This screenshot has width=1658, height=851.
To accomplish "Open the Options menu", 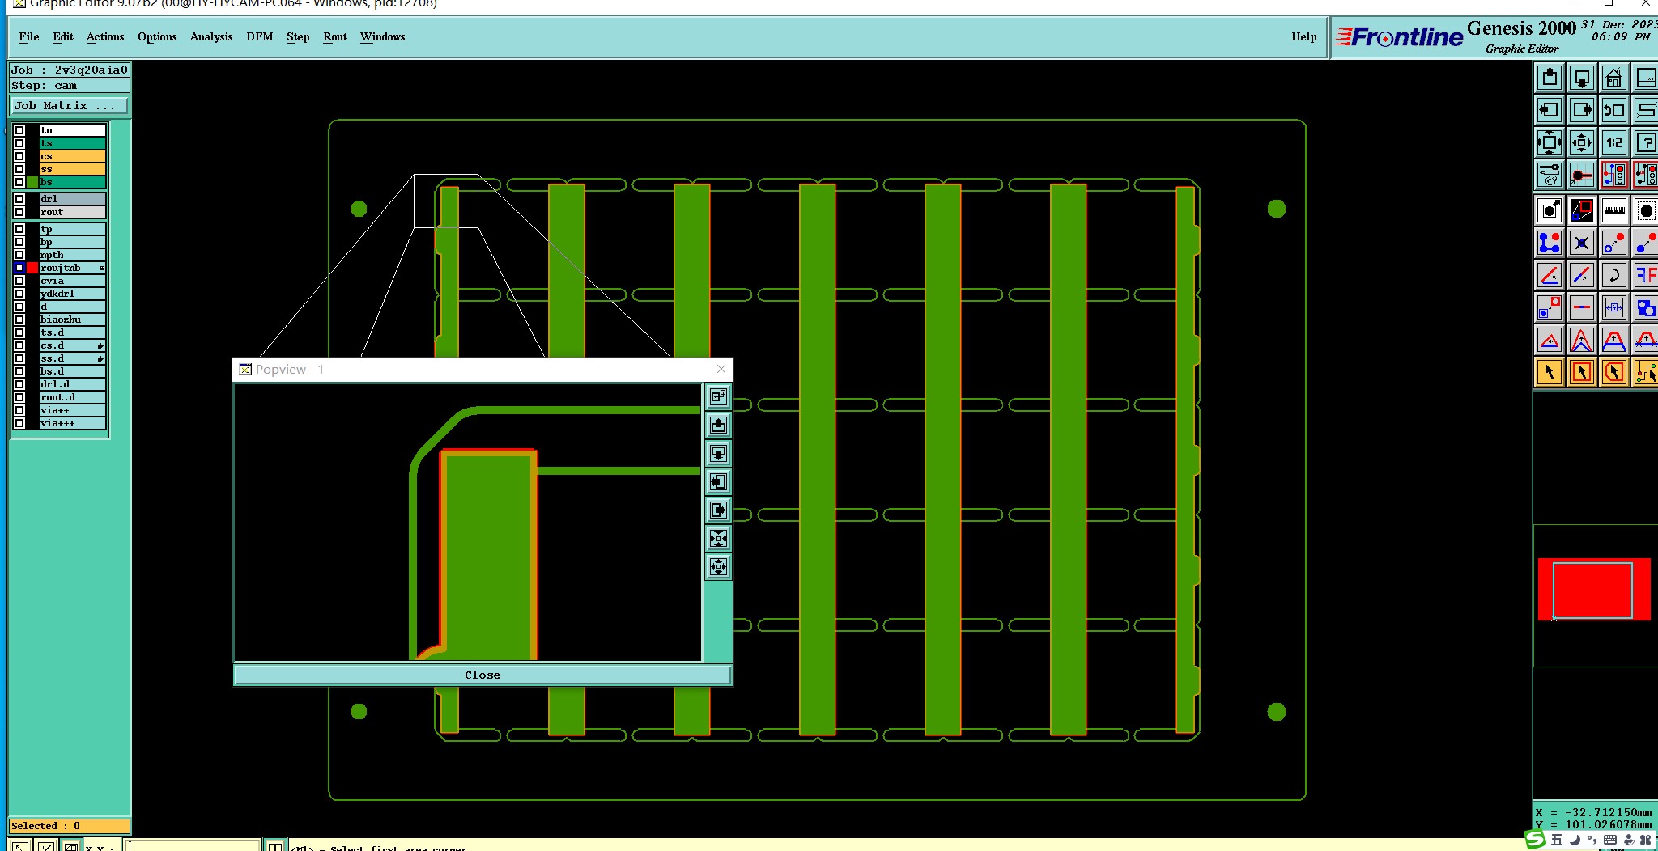I will (x=157, y=36).
